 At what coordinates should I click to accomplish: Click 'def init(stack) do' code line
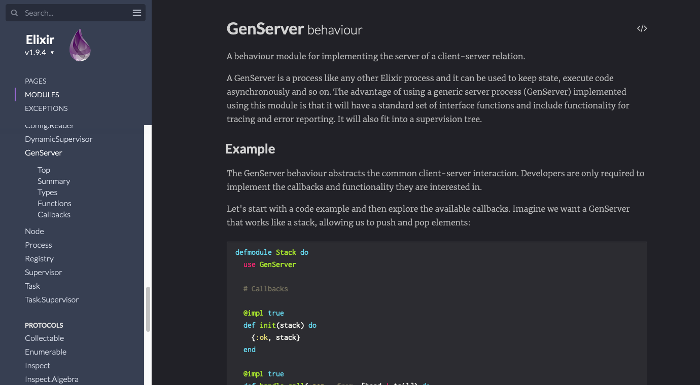coord(280,325)
